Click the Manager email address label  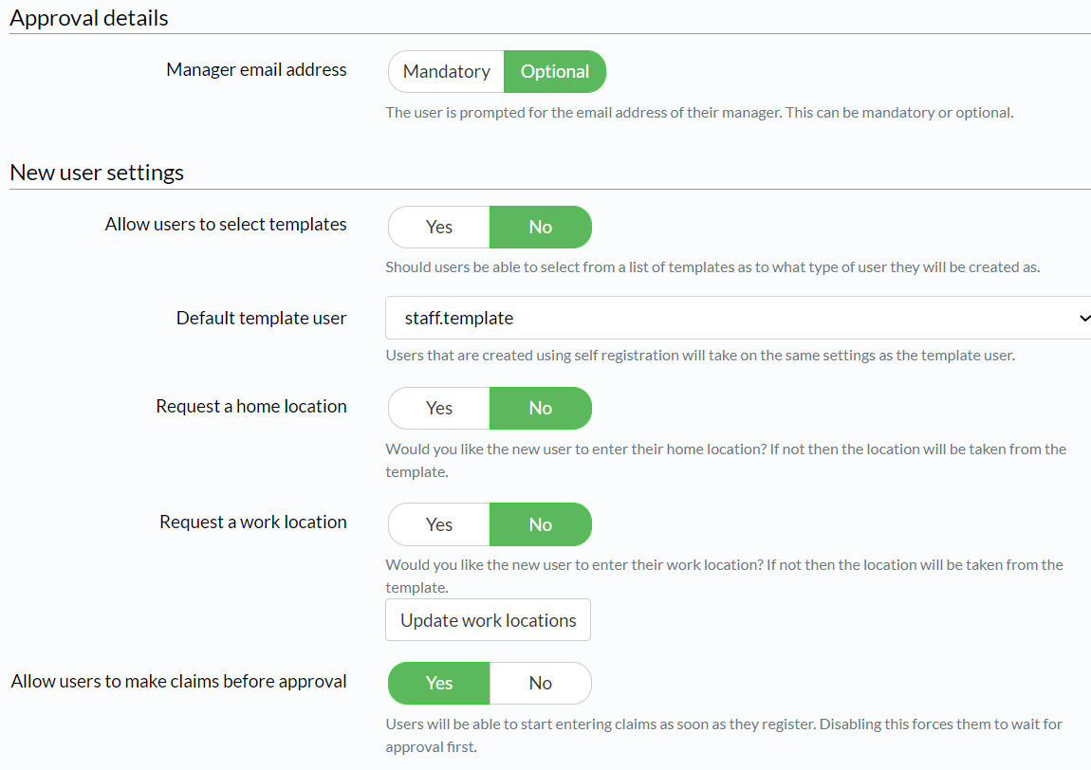coord(256,69)
